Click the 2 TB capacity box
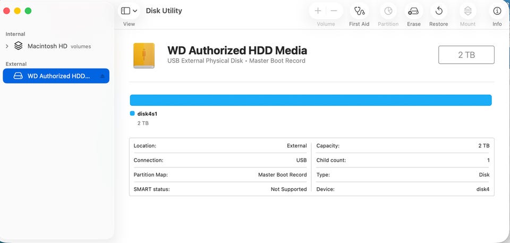 (x=466, y=55)
